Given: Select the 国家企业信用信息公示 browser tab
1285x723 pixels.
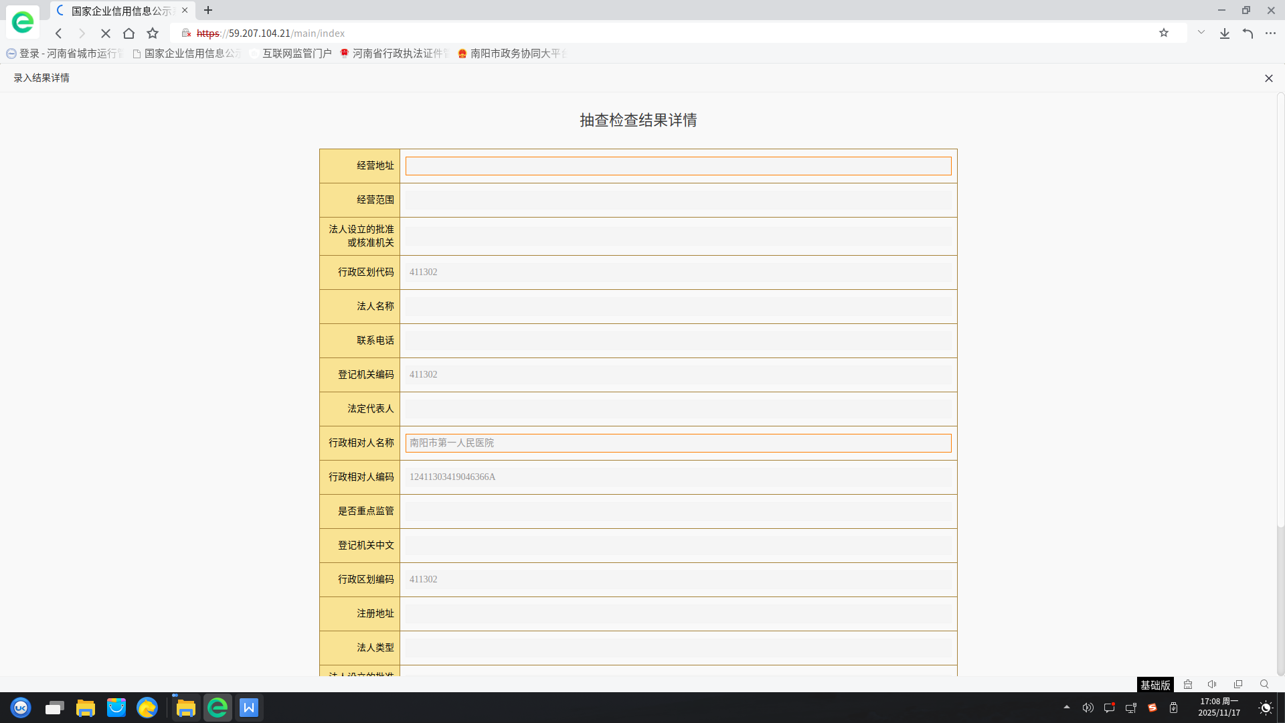Looking at the screenshot, I should [x=120, y=11].
